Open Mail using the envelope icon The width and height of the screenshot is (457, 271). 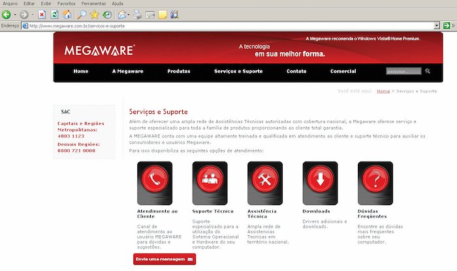pos(122,14)
